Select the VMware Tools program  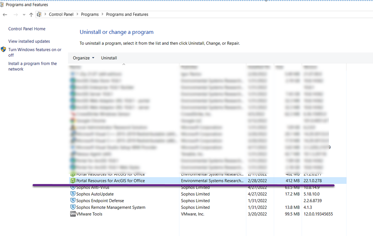click(x=89, y=214)
